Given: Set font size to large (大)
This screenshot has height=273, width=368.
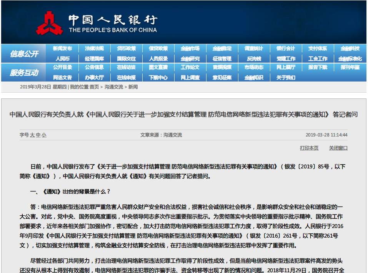Looking at the screenshot, I should 32,135.
